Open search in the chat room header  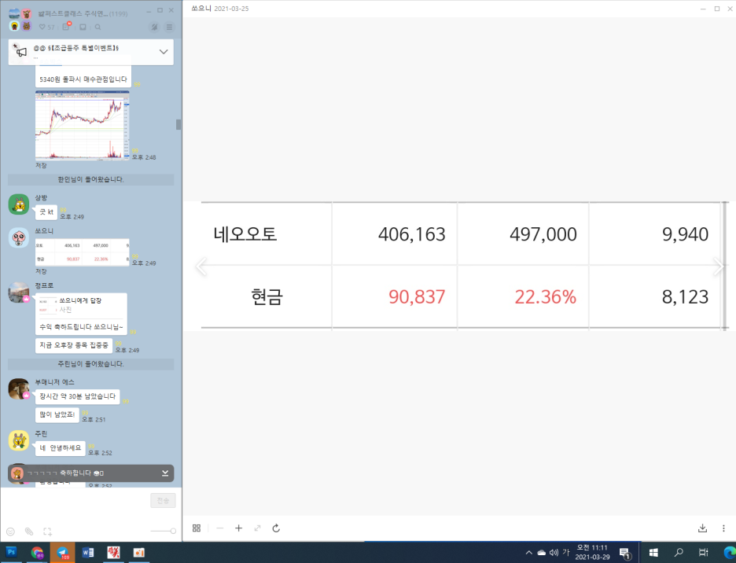coord(98,27)
